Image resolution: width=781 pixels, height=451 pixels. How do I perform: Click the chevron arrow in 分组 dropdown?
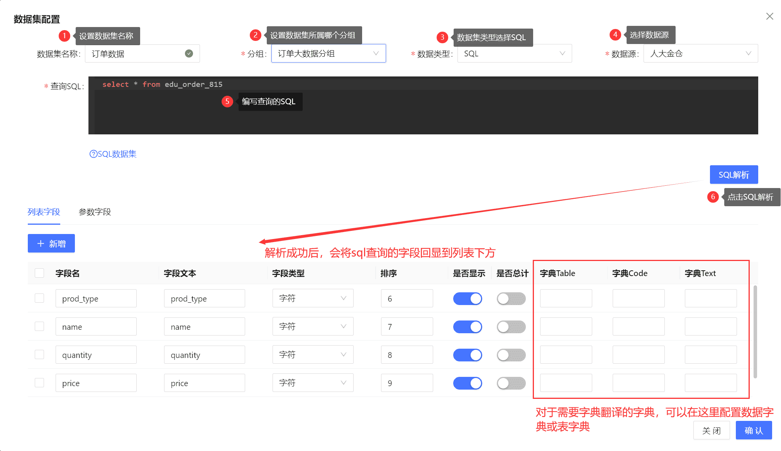[x=376, y=54]
